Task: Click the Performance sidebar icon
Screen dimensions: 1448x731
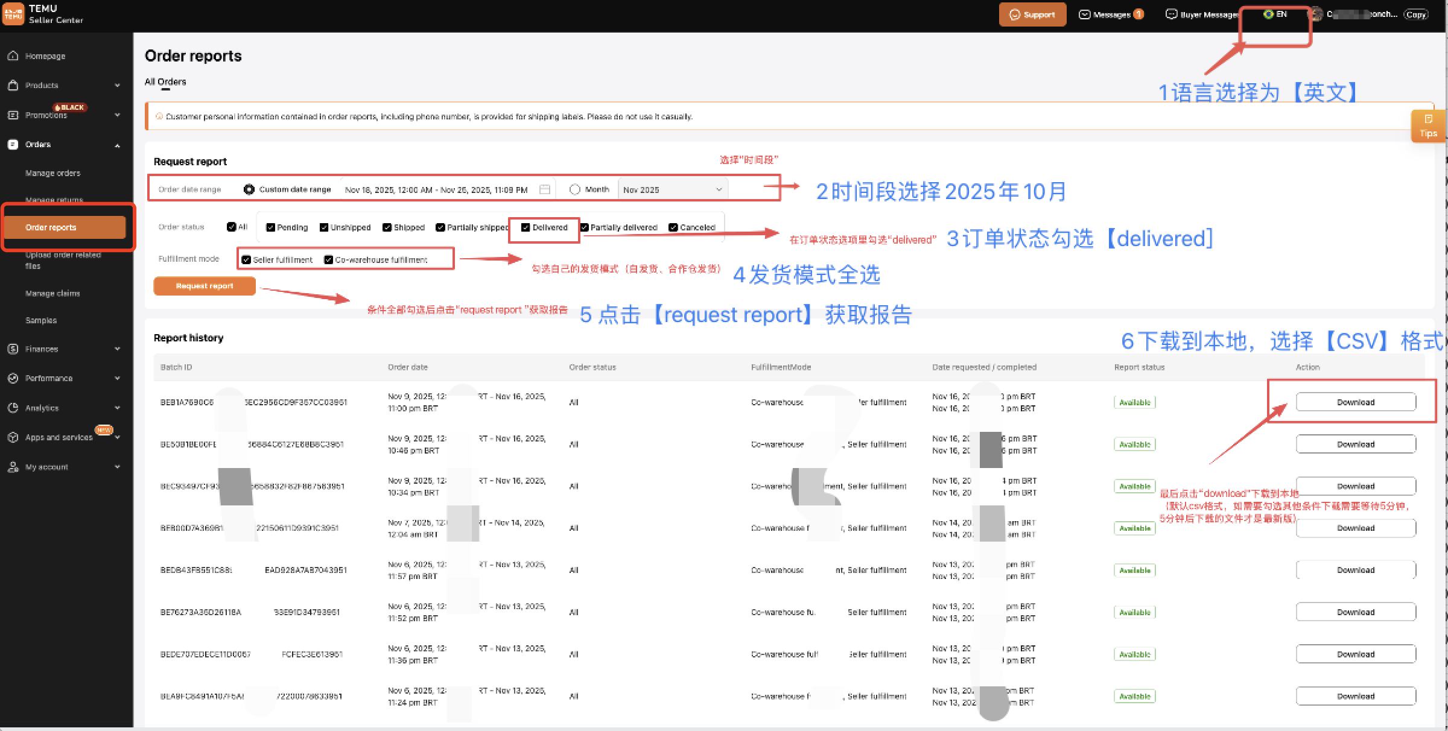Action: pyautogui.click(x=13, y=378)
